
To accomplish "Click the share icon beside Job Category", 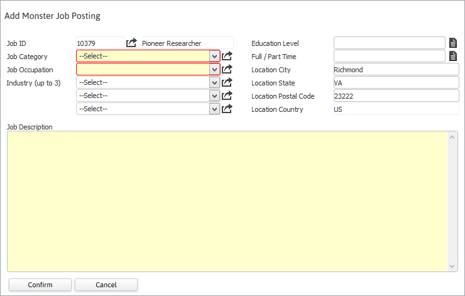I will point(227,56).
